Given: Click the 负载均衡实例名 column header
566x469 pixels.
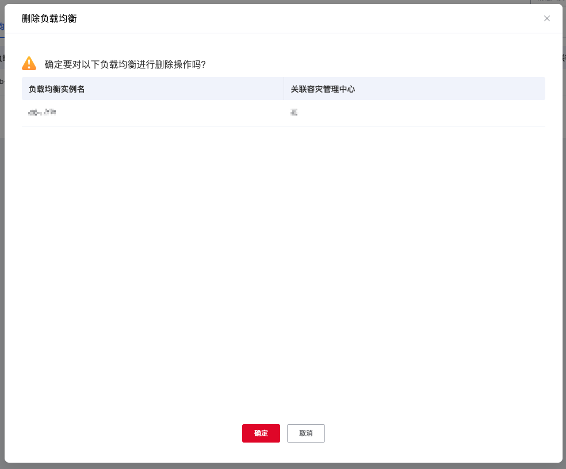Looking at the screenshot, I should click(57, 89).
